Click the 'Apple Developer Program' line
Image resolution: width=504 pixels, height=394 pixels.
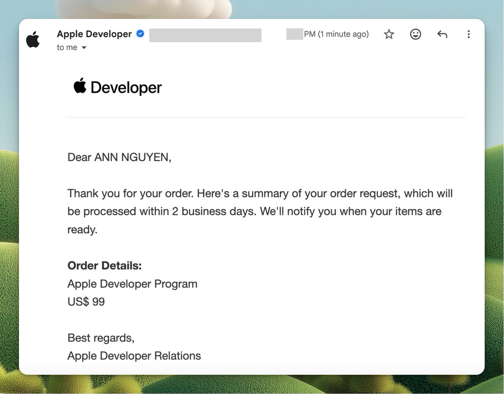[x=132, y=284]
